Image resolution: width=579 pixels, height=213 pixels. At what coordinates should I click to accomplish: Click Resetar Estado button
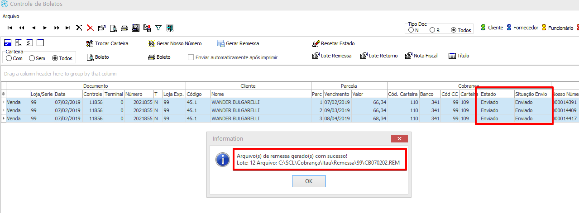tap(334, 44)
